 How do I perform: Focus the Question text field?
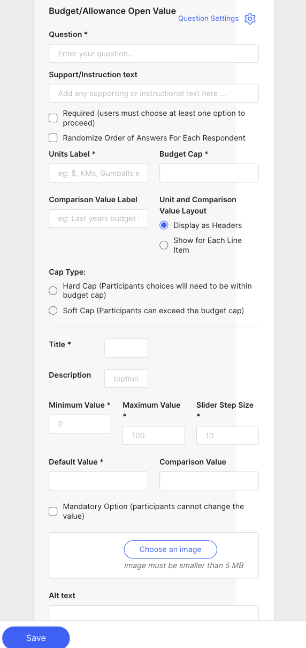(154, 54)
